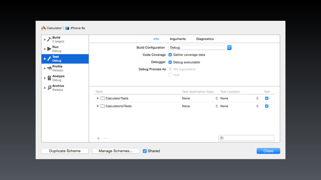The width and height of the screenshot is (321, 180).
Task: Open CalculatorUITests Test Application Data popup
Action: click(200, 106)
